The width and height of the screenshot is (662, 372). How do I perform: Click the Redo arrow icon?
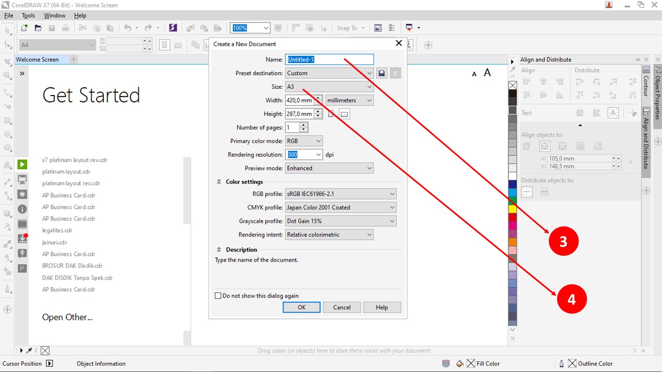(148, 28)
